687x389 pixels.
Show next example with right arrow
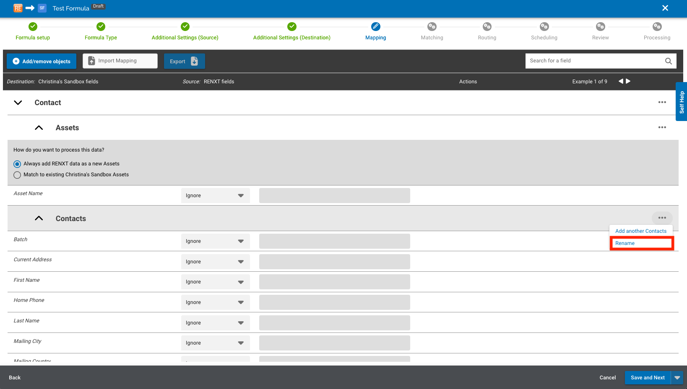(x=628, y=81)
